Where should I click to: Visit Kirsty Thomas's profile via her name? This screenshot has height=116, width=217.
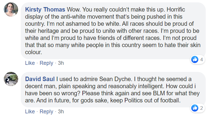point(45,9)
